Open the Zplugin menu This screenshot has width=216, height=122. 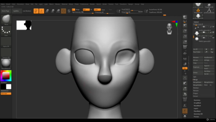pyautogui.click(x=131, y=4)
